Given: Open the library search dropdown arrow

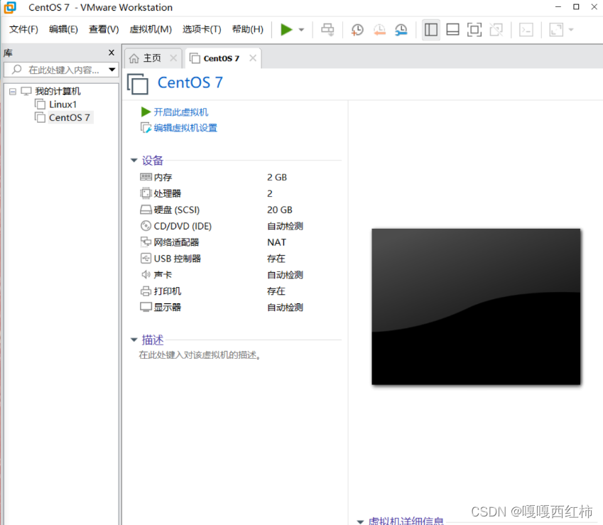Looking at the screenshot, I should point(112,70).
